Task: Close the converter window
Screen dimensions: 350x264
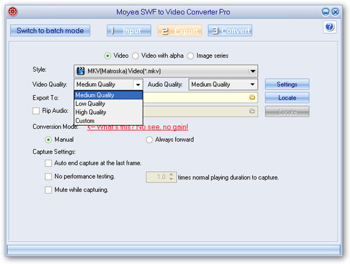Action: click(335, 12)
